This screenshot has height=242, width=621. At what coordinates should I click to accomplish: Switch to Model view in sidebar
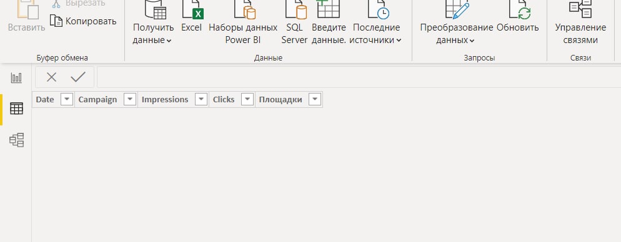pos(17,140)
